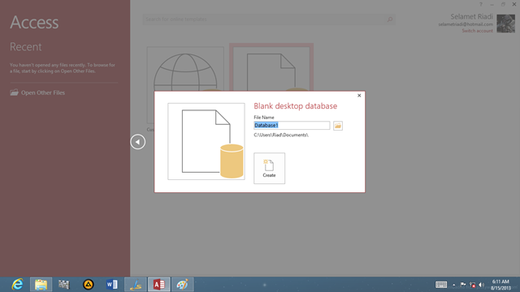Click the search magnifier icon
This screenshot has height=292, width=520.
pyautogui.click(x=390, y=19)
